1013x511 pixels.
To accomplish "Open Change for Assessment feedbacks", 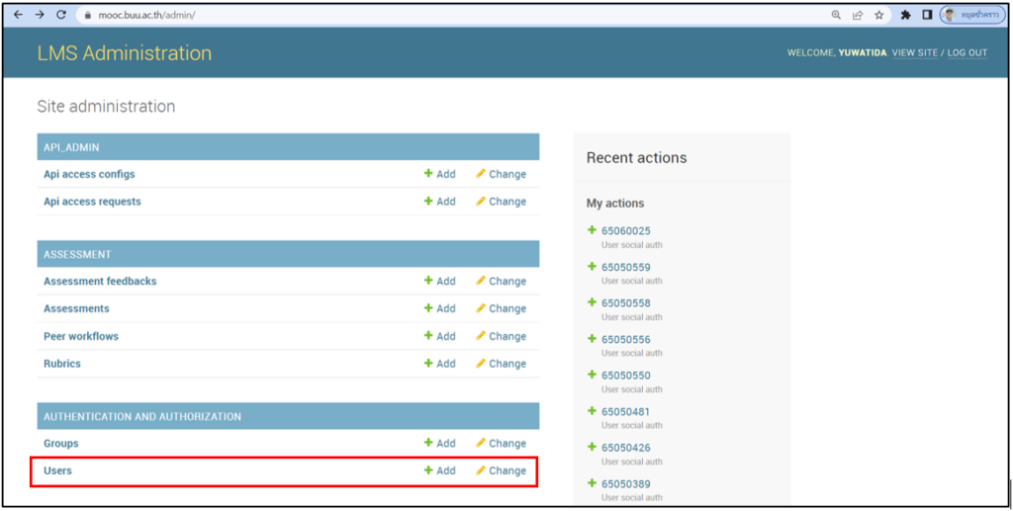I will pyautogui.click(x=501, y=281).
